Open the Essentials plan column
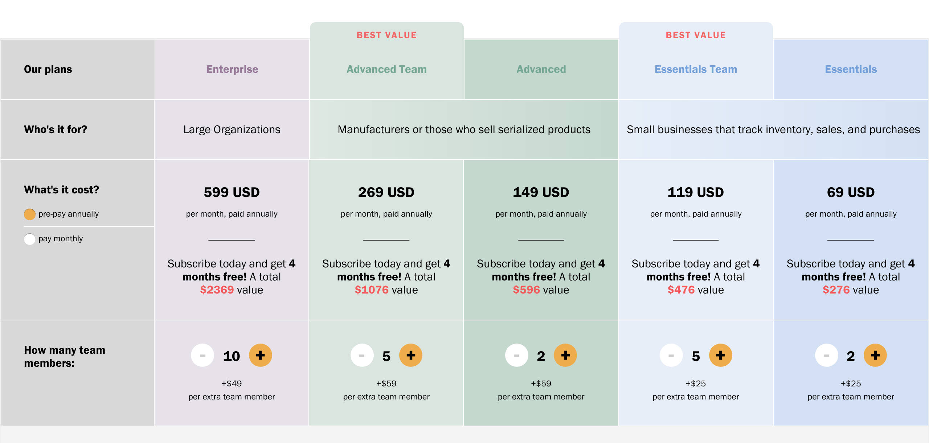 pos(850,69)
